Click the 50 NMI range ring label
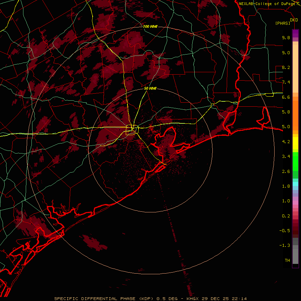The width and height of the screenshot is (301, 301). [150, 88]
